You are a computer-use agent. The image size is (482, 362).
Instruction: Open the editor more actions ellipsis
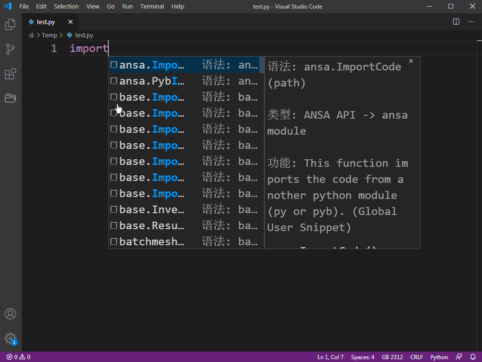tap(471, 21)
